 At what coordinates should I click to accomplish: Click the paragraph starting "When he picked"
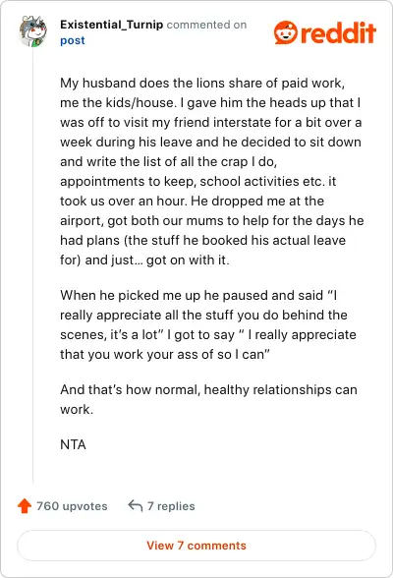[x=208, y=324]
